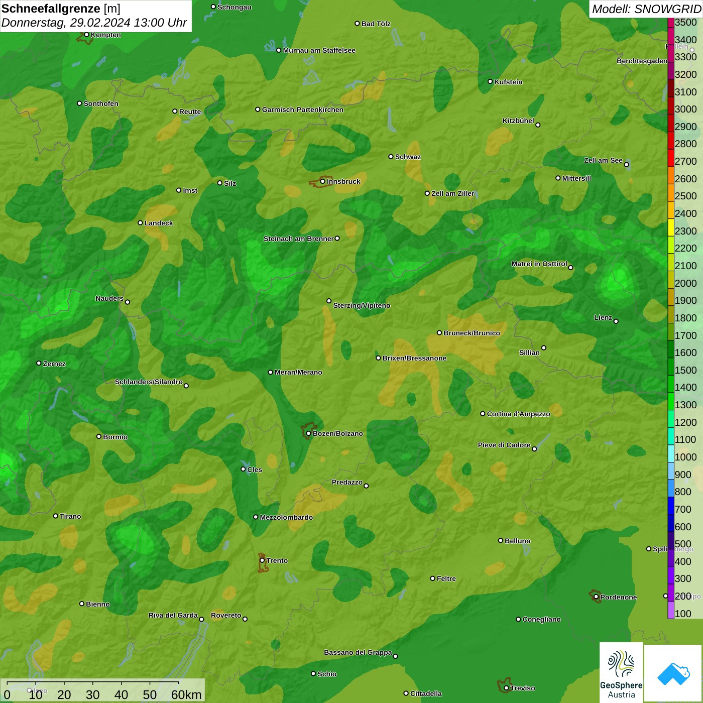The height and width of the screenshot is (703, 703).
Task: Select the Kufstein marker dot
Action: (x=491, y=81)
